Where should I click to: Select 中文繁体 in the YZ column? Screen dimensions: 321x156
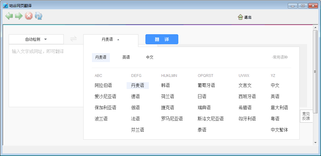(279, 130)
